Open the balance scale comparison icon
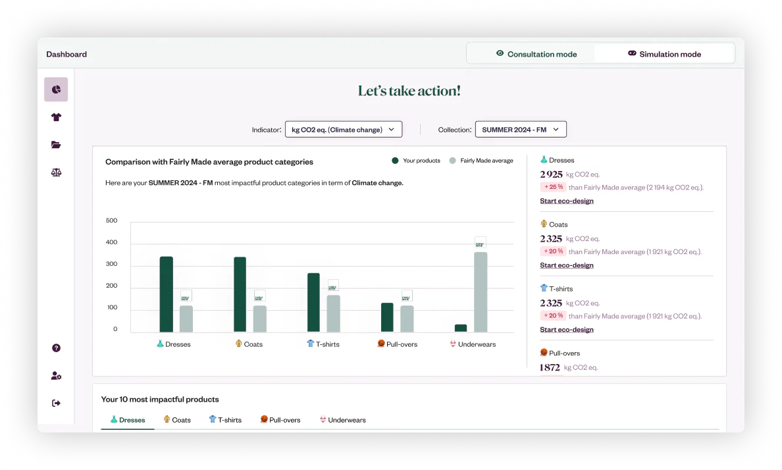The image size is (782, 470). click(56, 172)
